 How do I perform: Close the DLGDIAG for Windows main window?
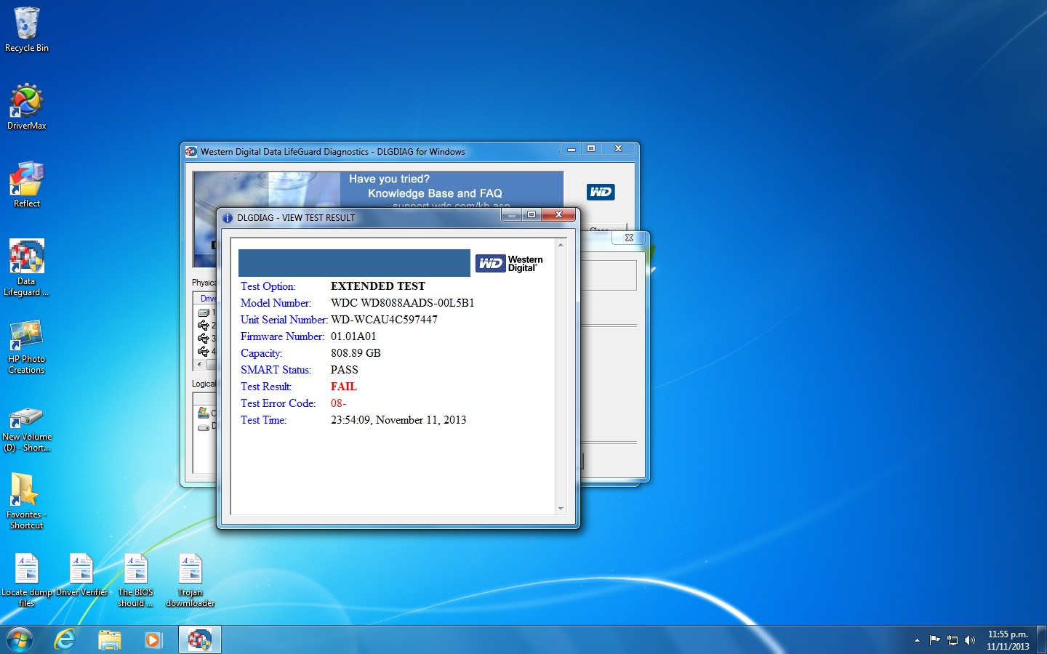pyautogui.click(x=618, y=149)
